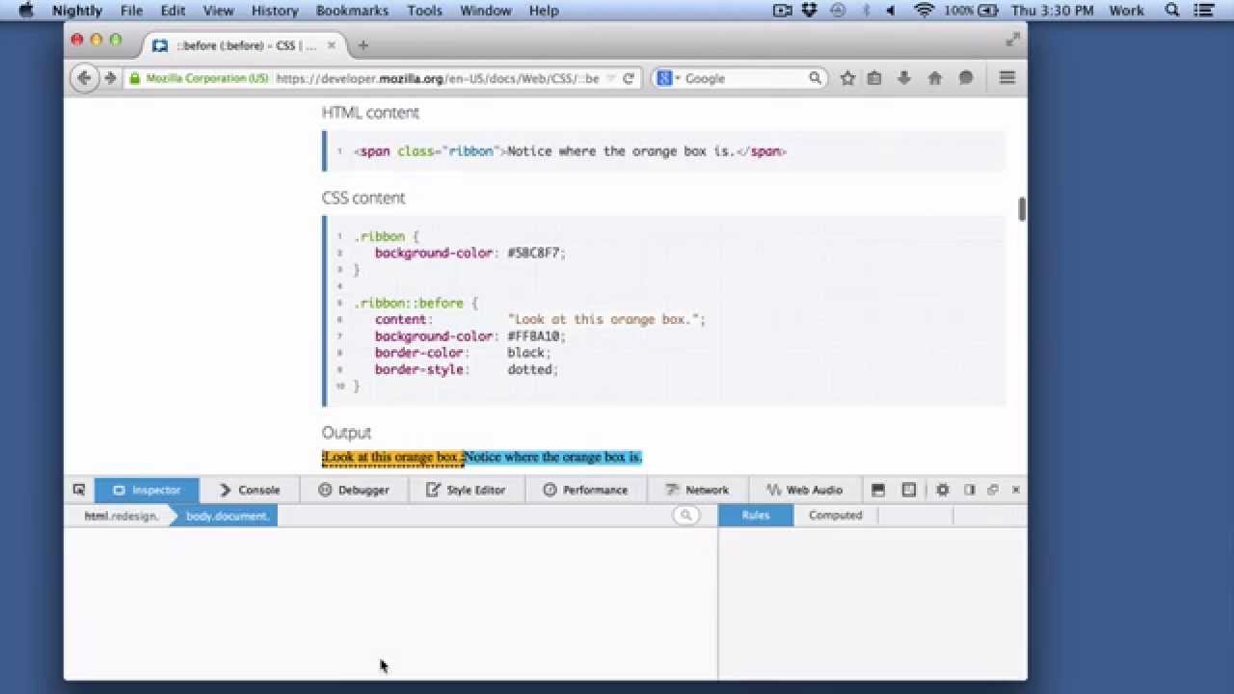This screenshot has height=694, width=1234.
Task: Open the History menu
Action: click(275, 11)
